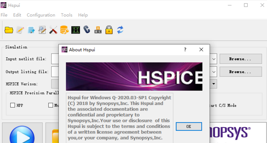Click the input netlist file field
This screenshot has height=143, width=267.
point(55,59)
